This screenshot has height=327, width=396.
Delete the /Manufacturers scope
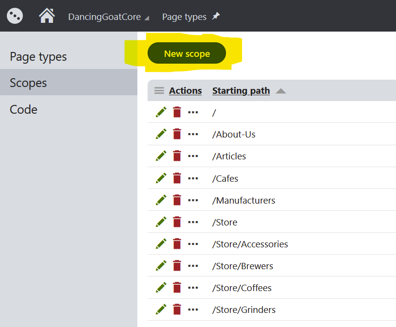tap(177, 200)
